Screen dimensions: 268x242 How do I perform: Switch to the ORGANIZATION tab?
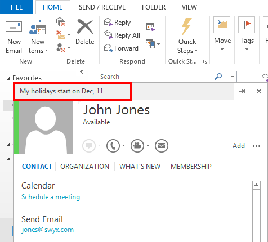[84, 167]
